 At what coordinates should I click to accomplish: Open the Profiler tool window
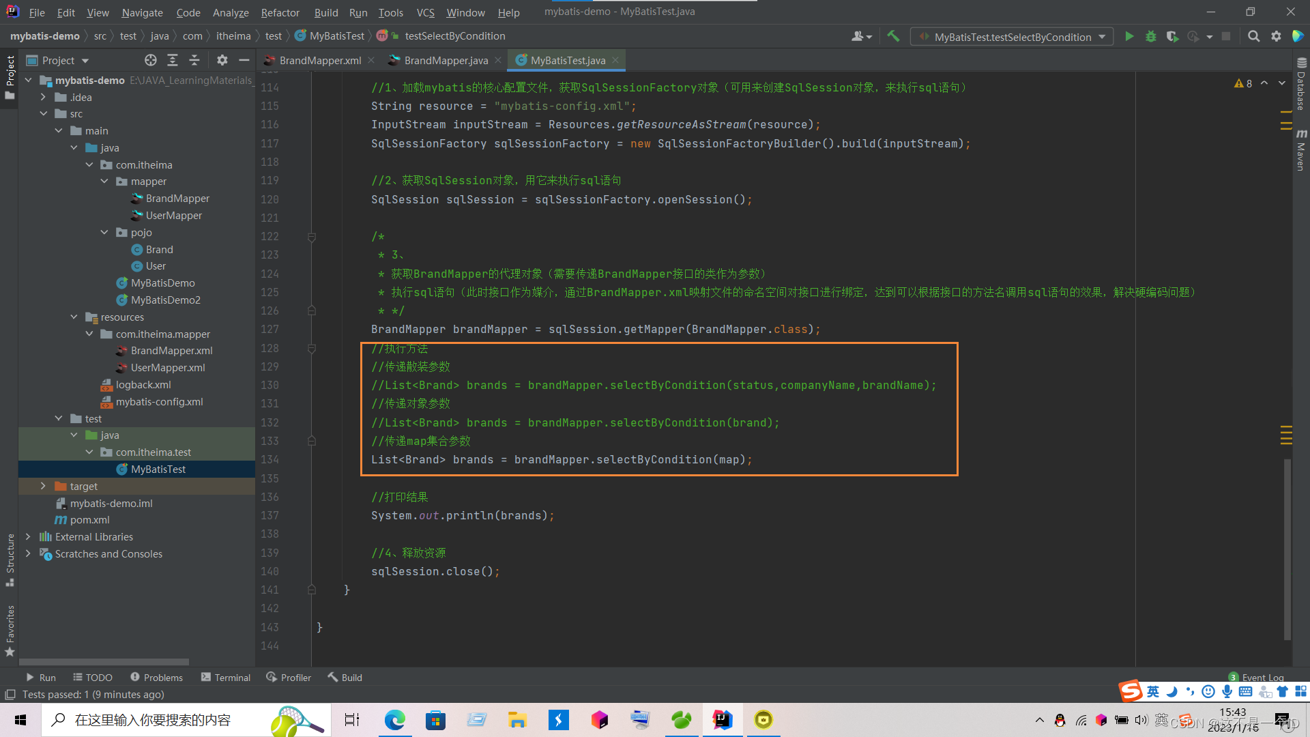tap(289, 678)
